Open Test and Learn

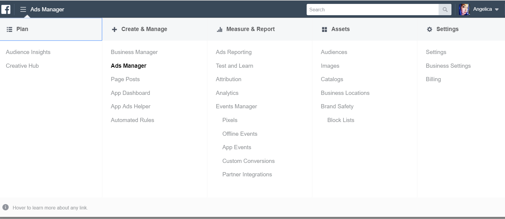tap(235, 66)
